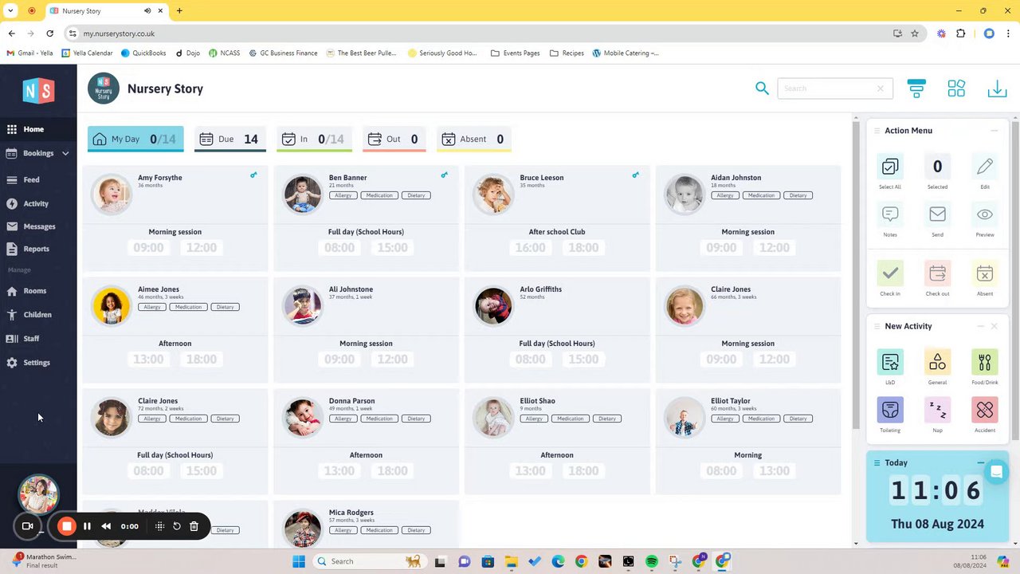The image size is (1020, 574).
Task: Open the Notes action icon
Action: coord(890,214)
